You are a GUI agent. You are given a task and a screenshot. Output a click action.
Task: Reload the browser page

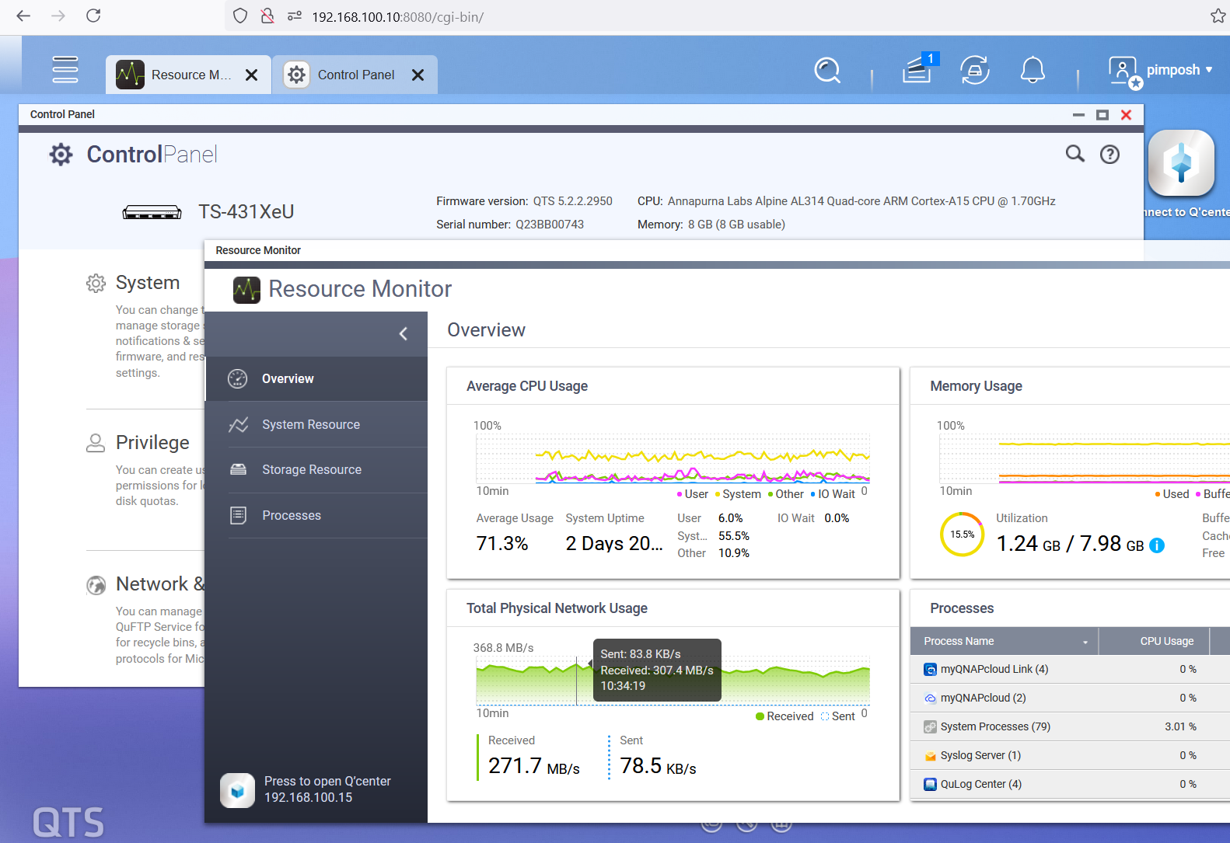click(93, 16)
